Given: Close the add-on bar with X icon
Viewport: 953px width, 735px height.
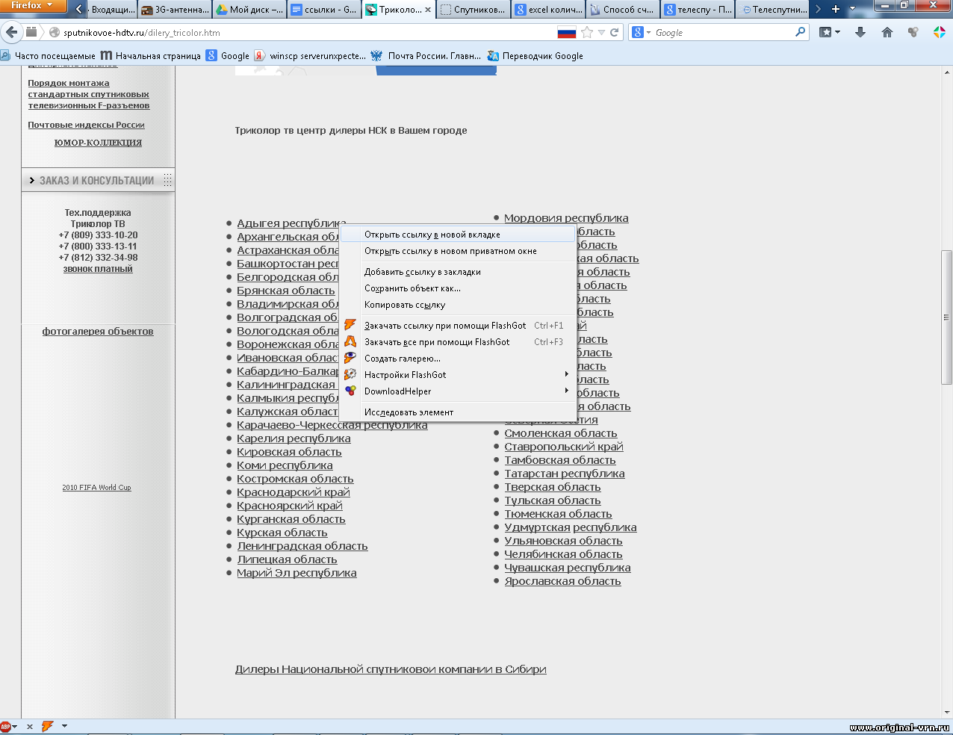Looking at the screenshot, I should 30,726.
